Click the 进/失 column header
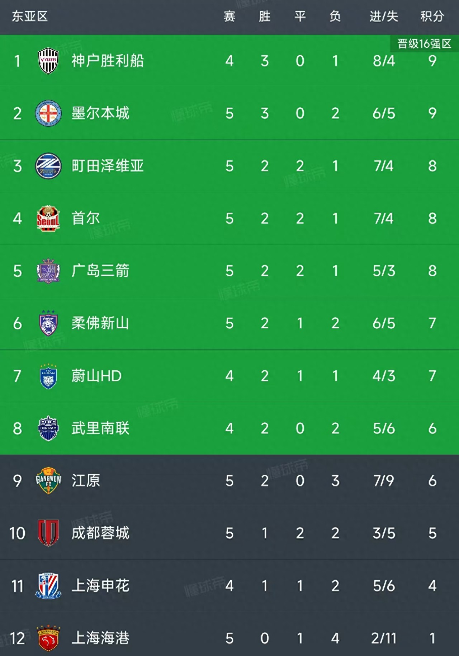The width and height of the screenshot is (459, 656). 384,17
